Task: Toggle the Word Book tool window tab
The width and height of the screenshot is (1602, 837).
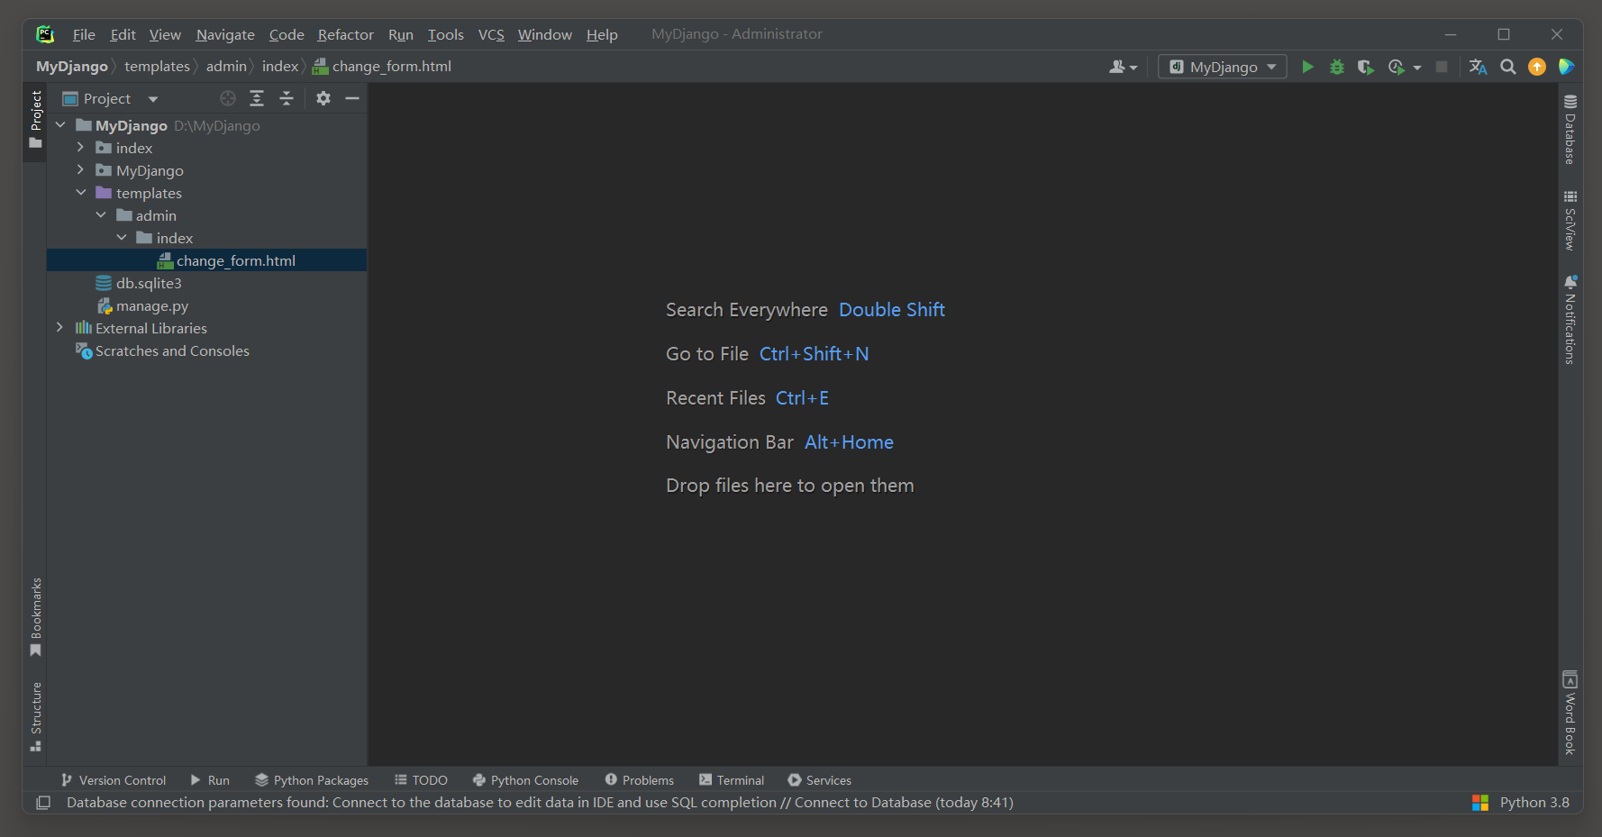Action: tap(1570, 712)
